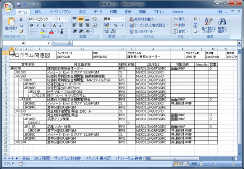Click the Paste clipboard icon
The image size is (244, 169).
tap(11, 22)
